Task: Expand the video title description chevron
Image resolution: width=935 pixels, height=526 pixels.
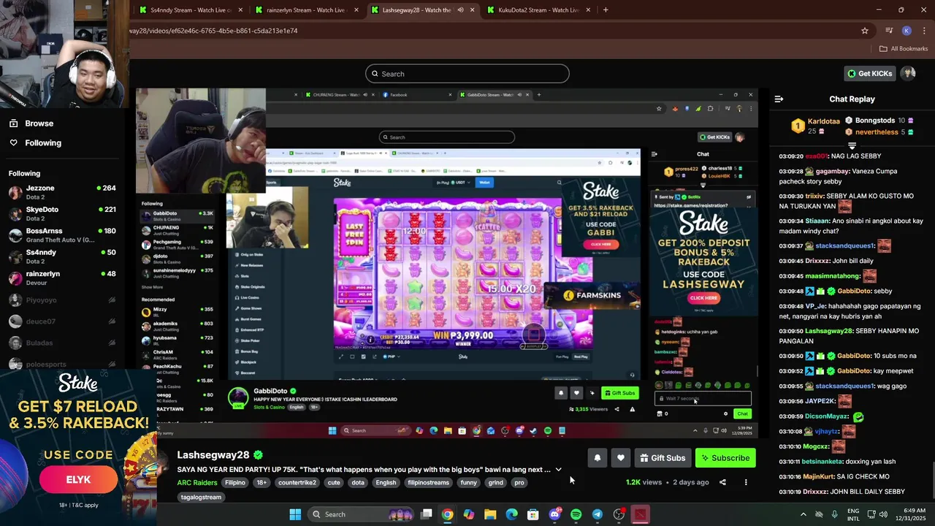Action: coord(558,470)
